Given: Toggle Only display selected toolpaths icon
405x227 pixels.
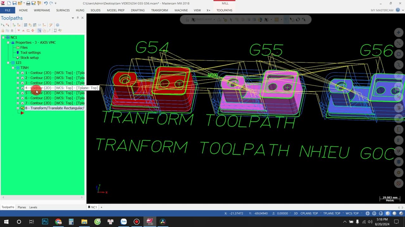Looking at the screenshot, I should (x=39, y=31).
